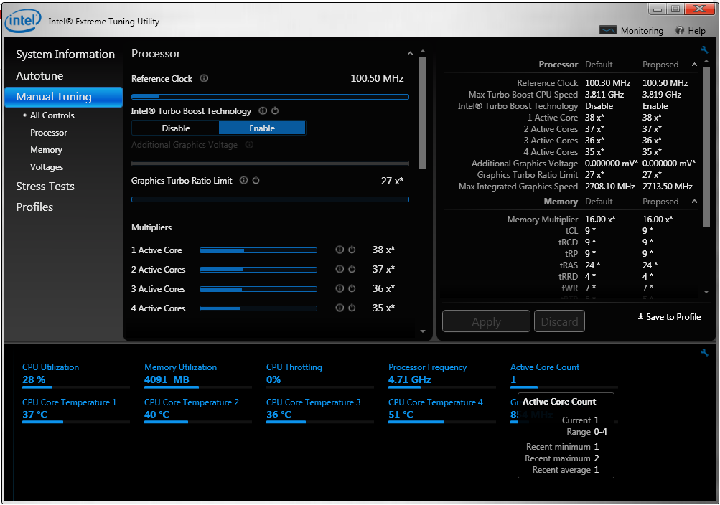
Task: Enable Intel Turbo Boost Technology
Action: (262, 128)
